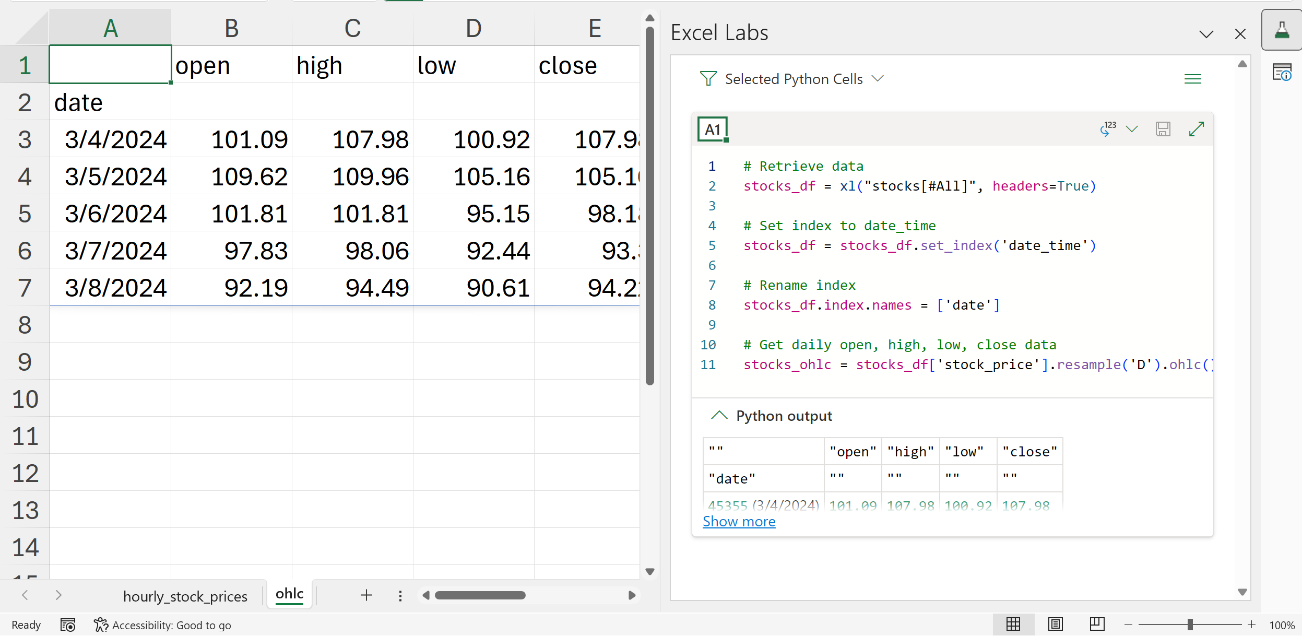Image resolution: width=1302 pixels, height=636 pixels.
Task: Switch to Page Layout view
Action: tap(1055, 625)
